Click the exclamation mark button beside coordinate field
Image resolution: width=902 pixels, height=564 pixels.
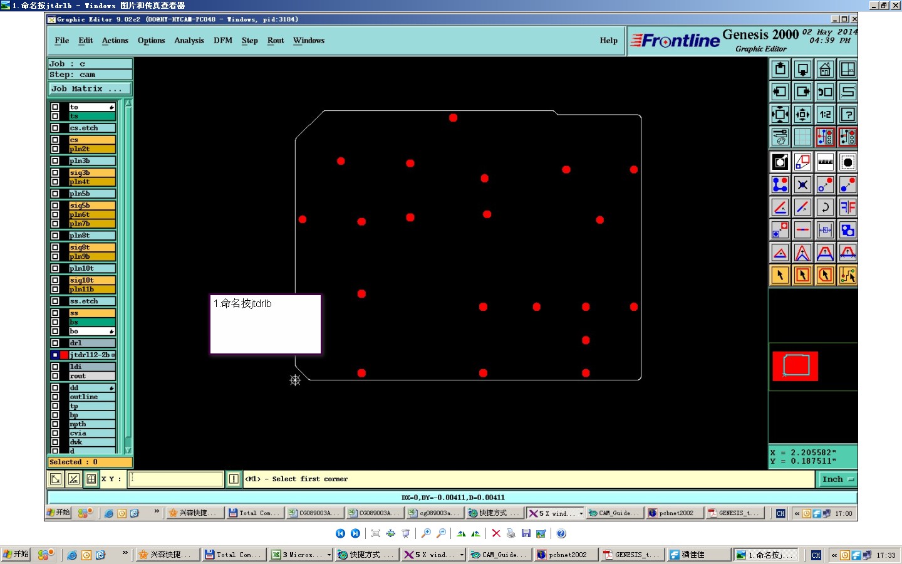(x=234, y=479)
